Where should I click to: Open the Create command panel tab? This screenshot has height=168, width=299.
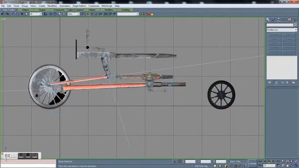click(268, 20)
